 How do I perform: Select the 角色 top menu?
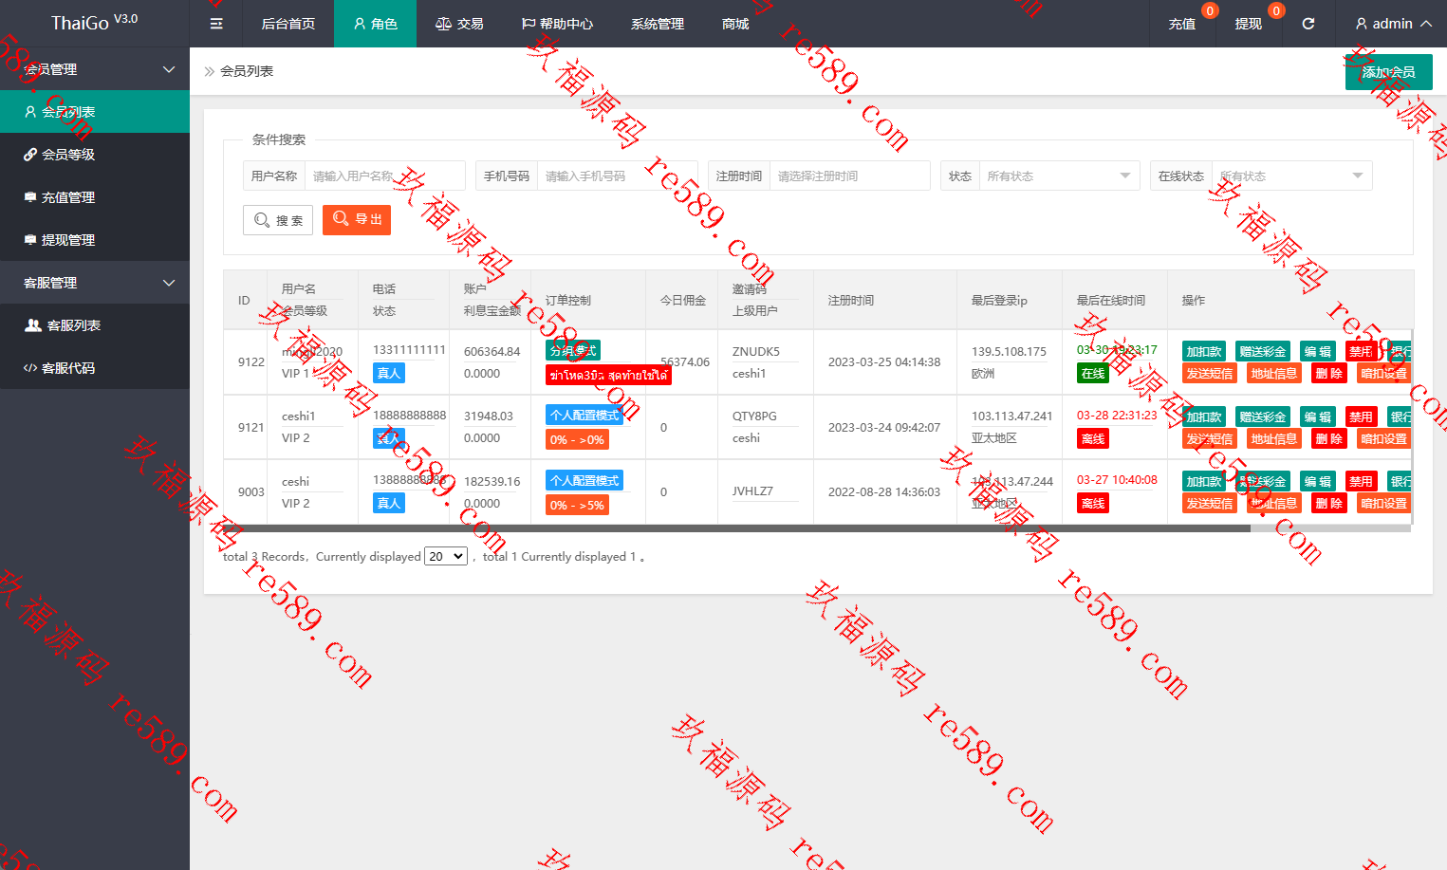[375, 24]
